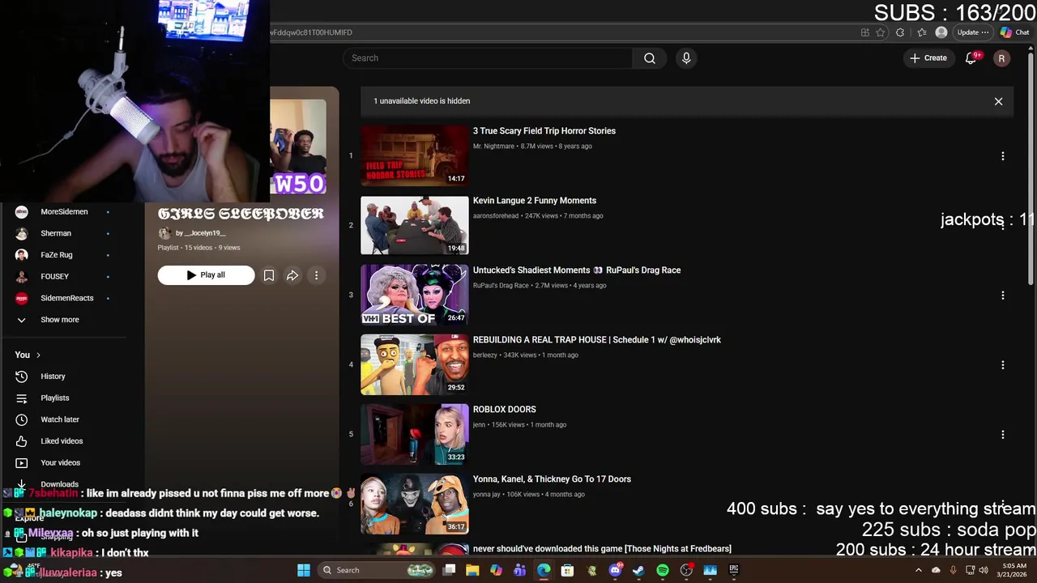Start voice search with the microphone icon

click(686, 58)
